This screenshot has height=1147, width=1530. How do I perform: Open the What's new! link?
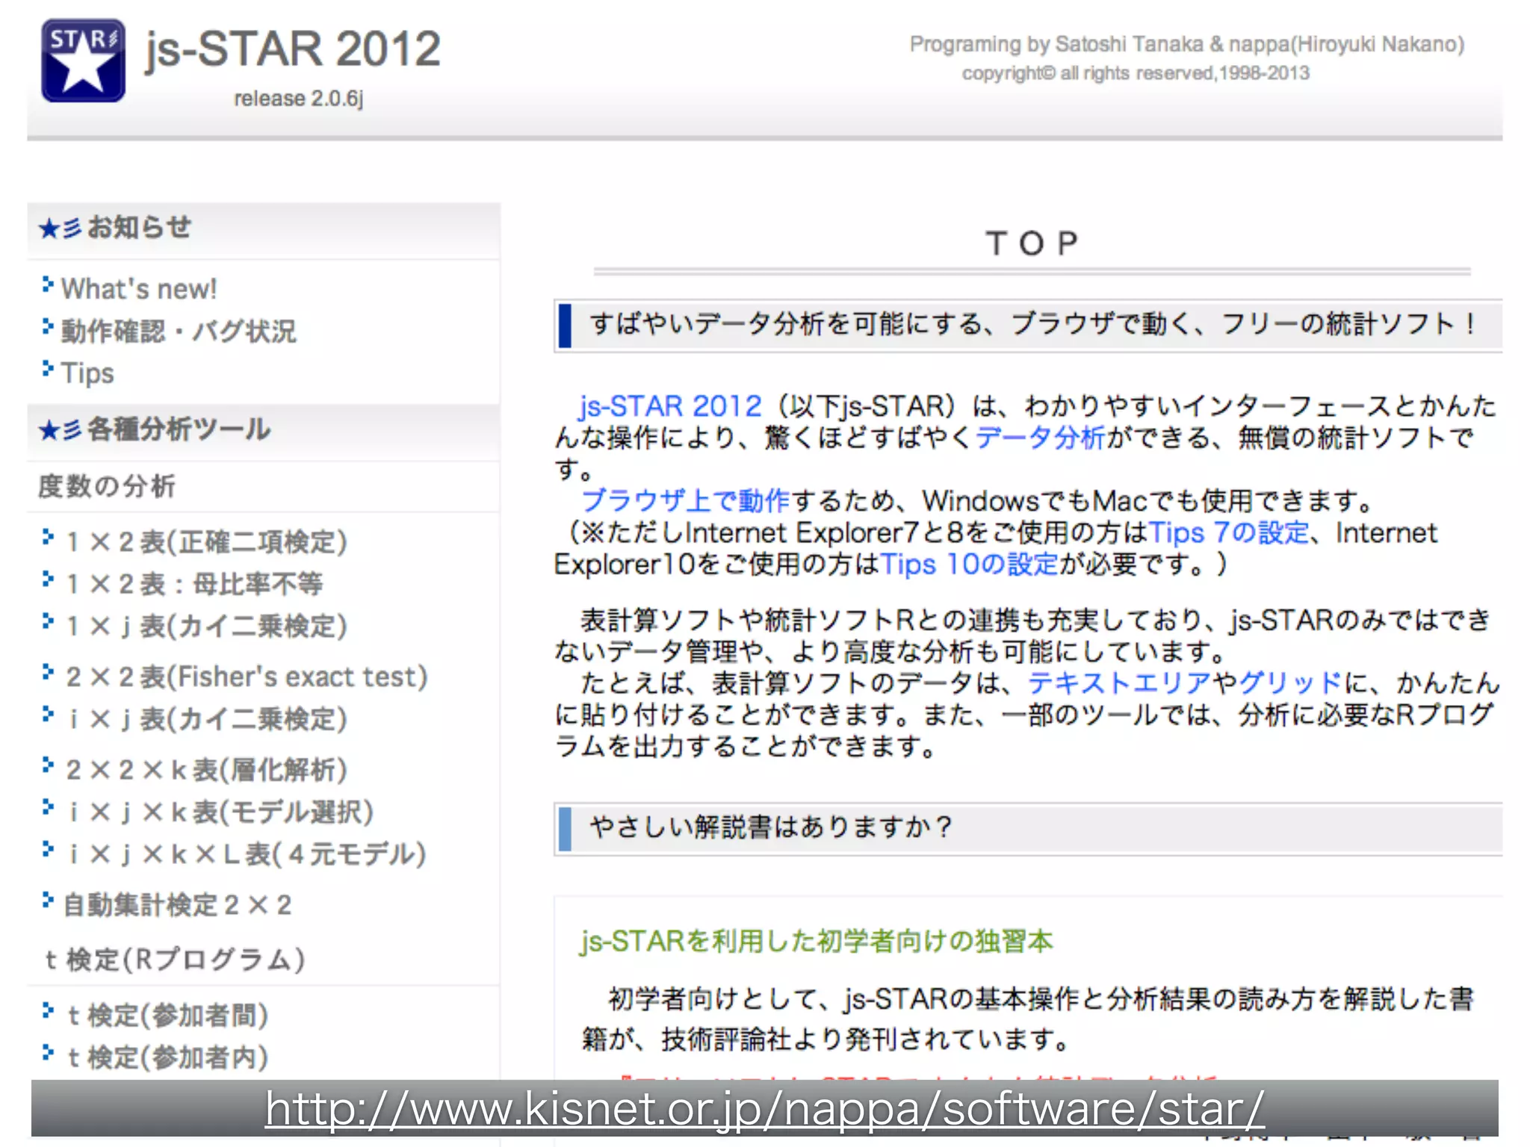[x=139, y=289]
